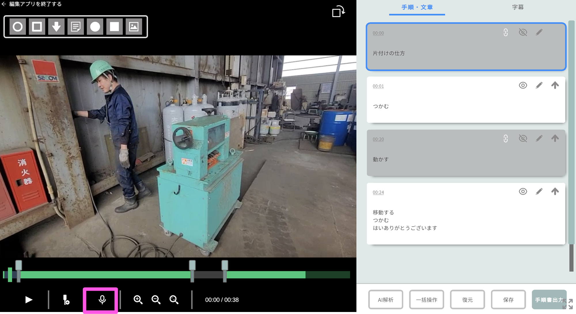Toggle visibility of the 00:24 step
Screen dimensions: 576x314
523,192
